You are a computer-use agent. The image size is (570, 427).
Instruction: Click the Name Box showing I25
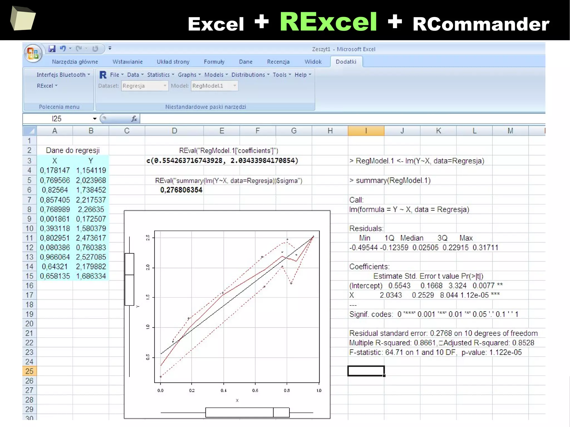tap(57, 119)
